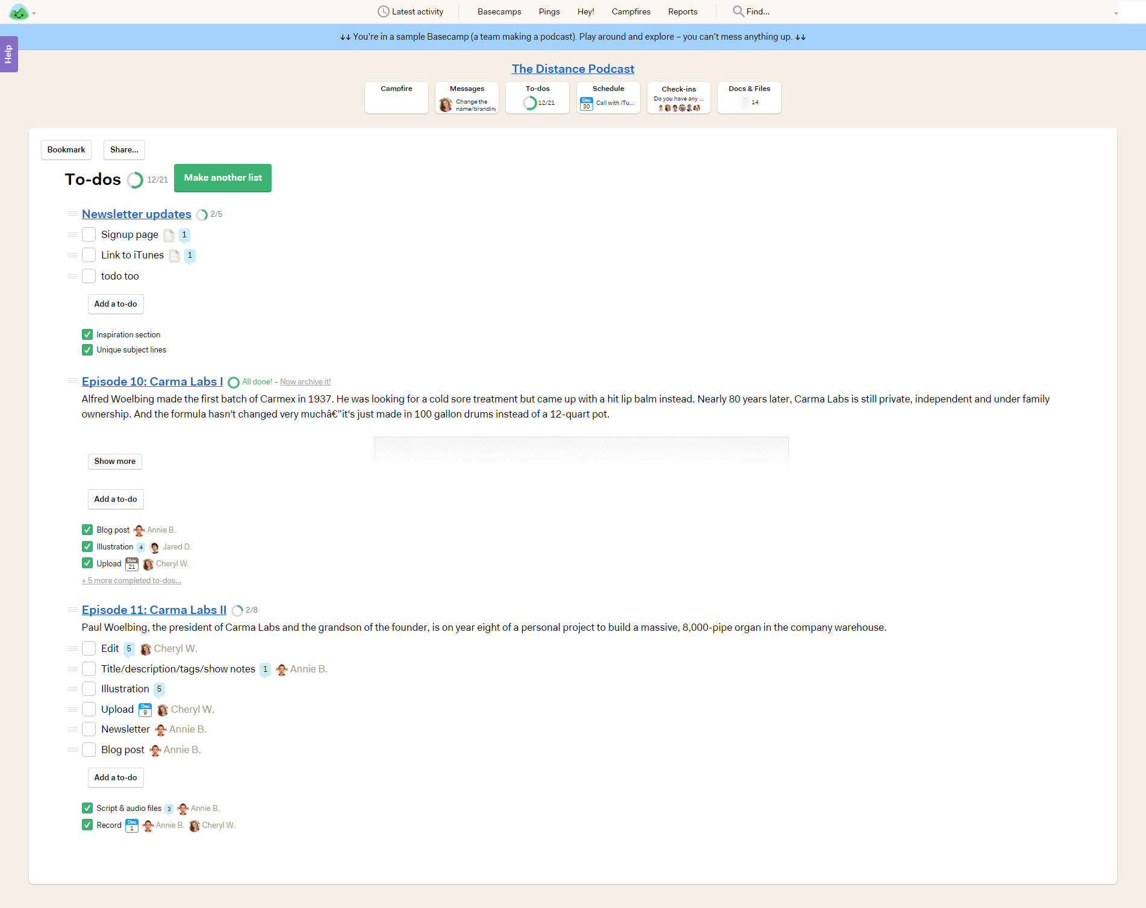
Task: Click the To-dos 12/21 progress ring
Action: click(x=135, y=180)
